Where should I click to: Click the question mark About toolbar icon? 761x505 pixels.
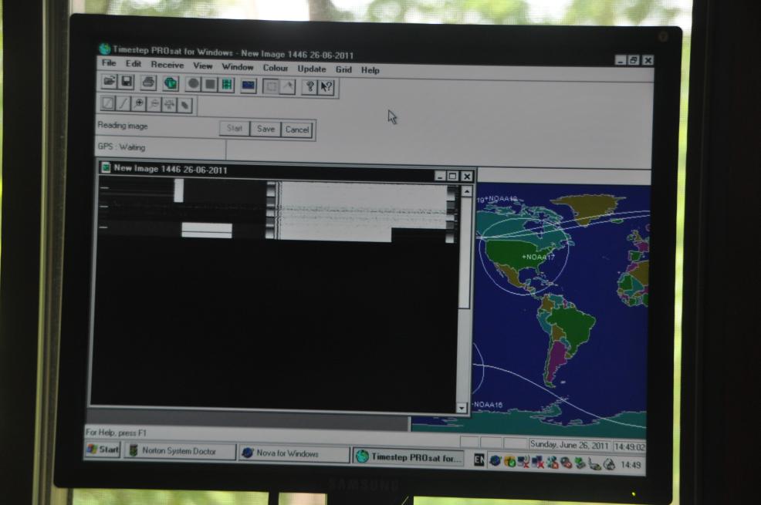click(309, 88)
